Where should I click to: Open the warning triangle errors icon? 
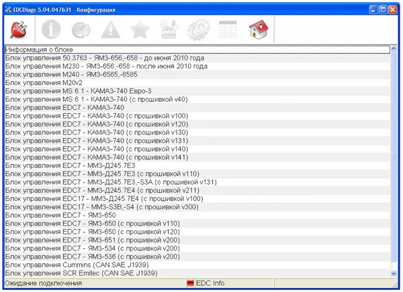[111, 29]
